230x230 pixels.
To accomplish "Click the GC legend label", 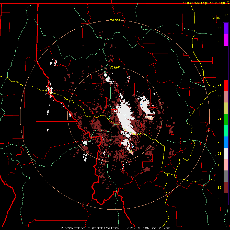I will [219, 176].
